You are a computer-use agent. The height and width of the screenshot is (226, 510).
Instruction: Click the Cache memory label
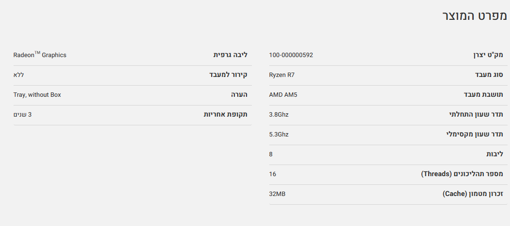point(473,194)
